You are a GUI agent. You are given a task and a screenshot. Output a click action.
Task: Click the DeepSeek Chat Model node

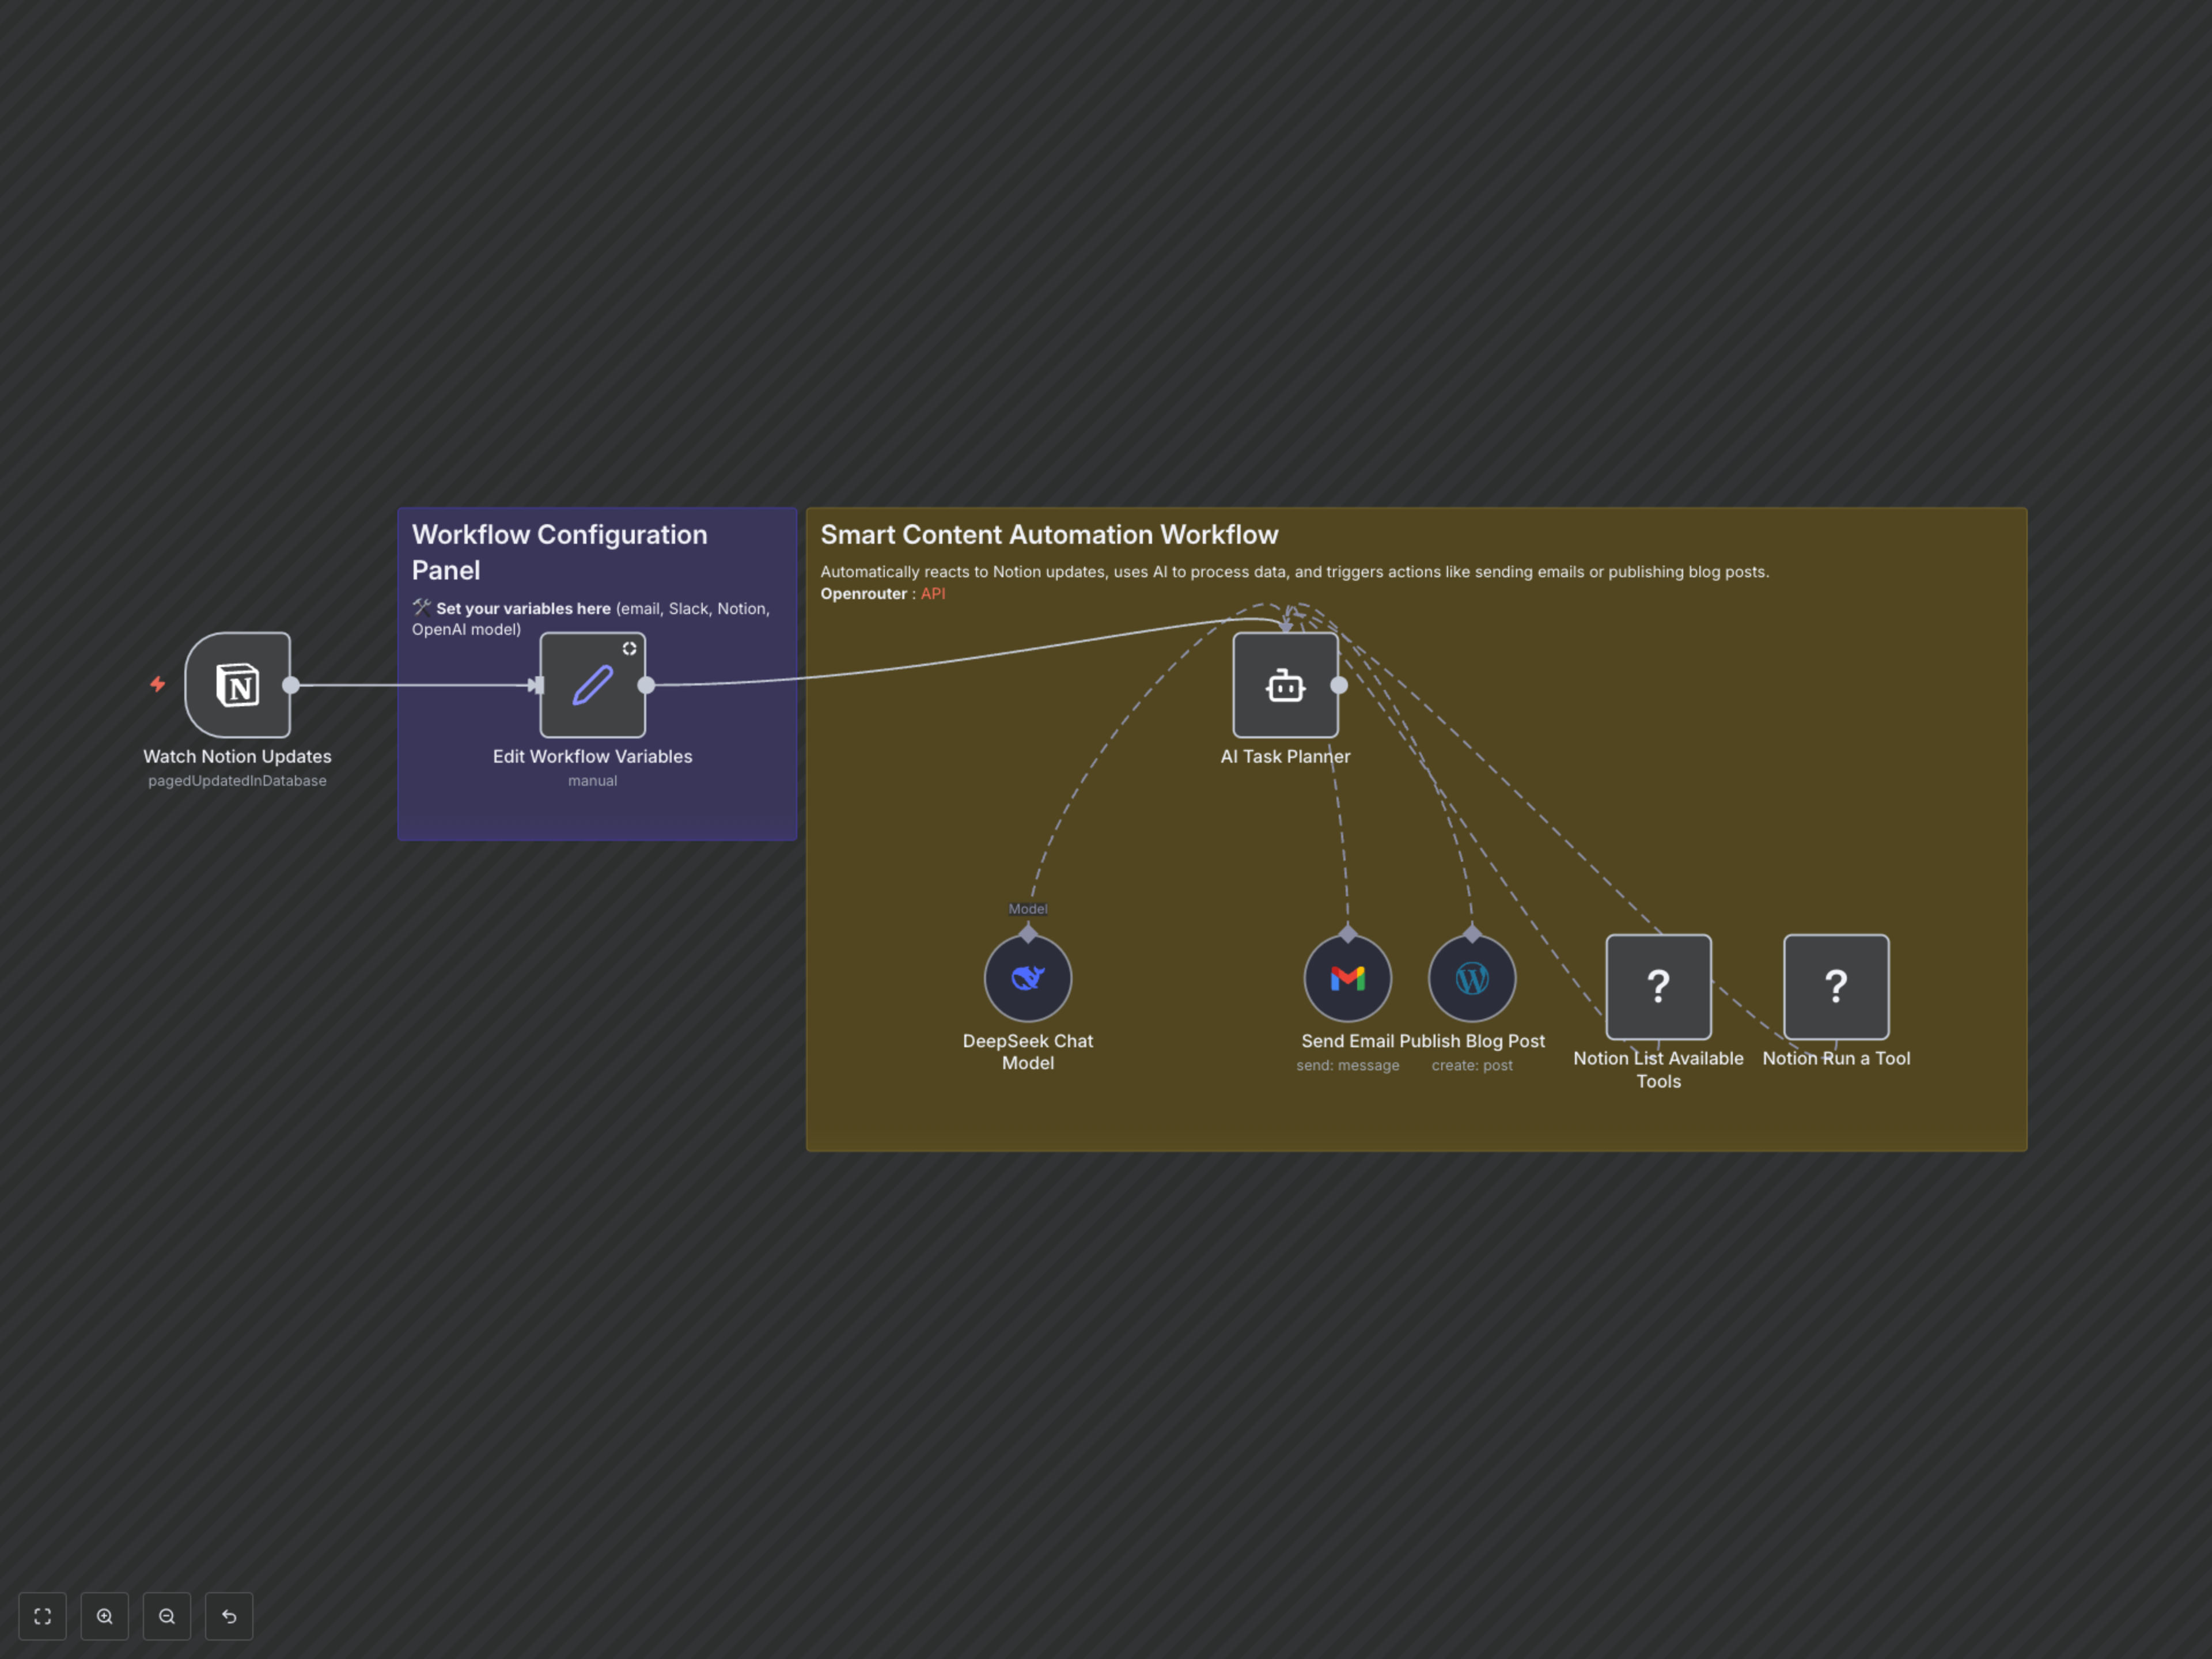click(x=1028, y=978)
